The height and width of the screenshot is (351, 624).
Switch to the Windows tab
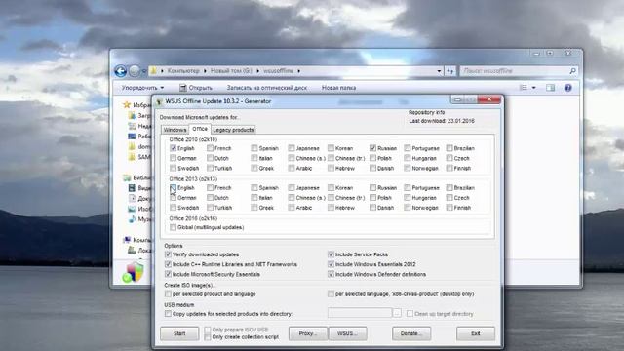(x=175, y=130)
